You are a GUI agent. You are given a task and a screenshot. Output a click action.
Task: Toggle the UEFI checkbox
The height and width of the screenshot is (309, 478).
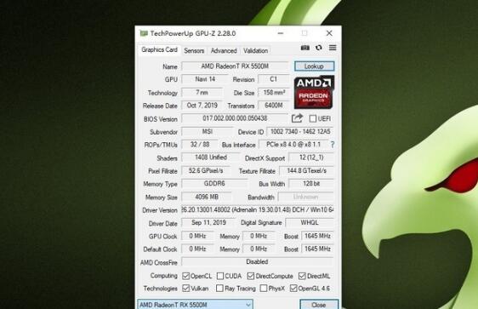312,118
